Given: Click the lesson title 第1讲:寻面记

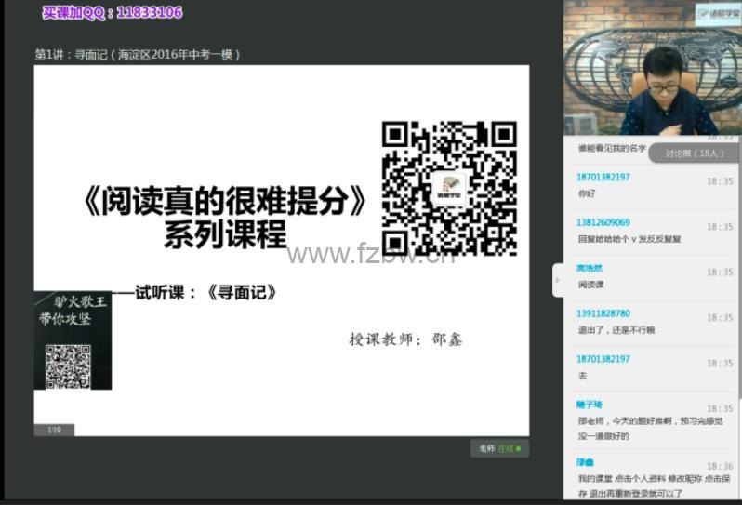Looking at the screenshot, I should (138, 55).
